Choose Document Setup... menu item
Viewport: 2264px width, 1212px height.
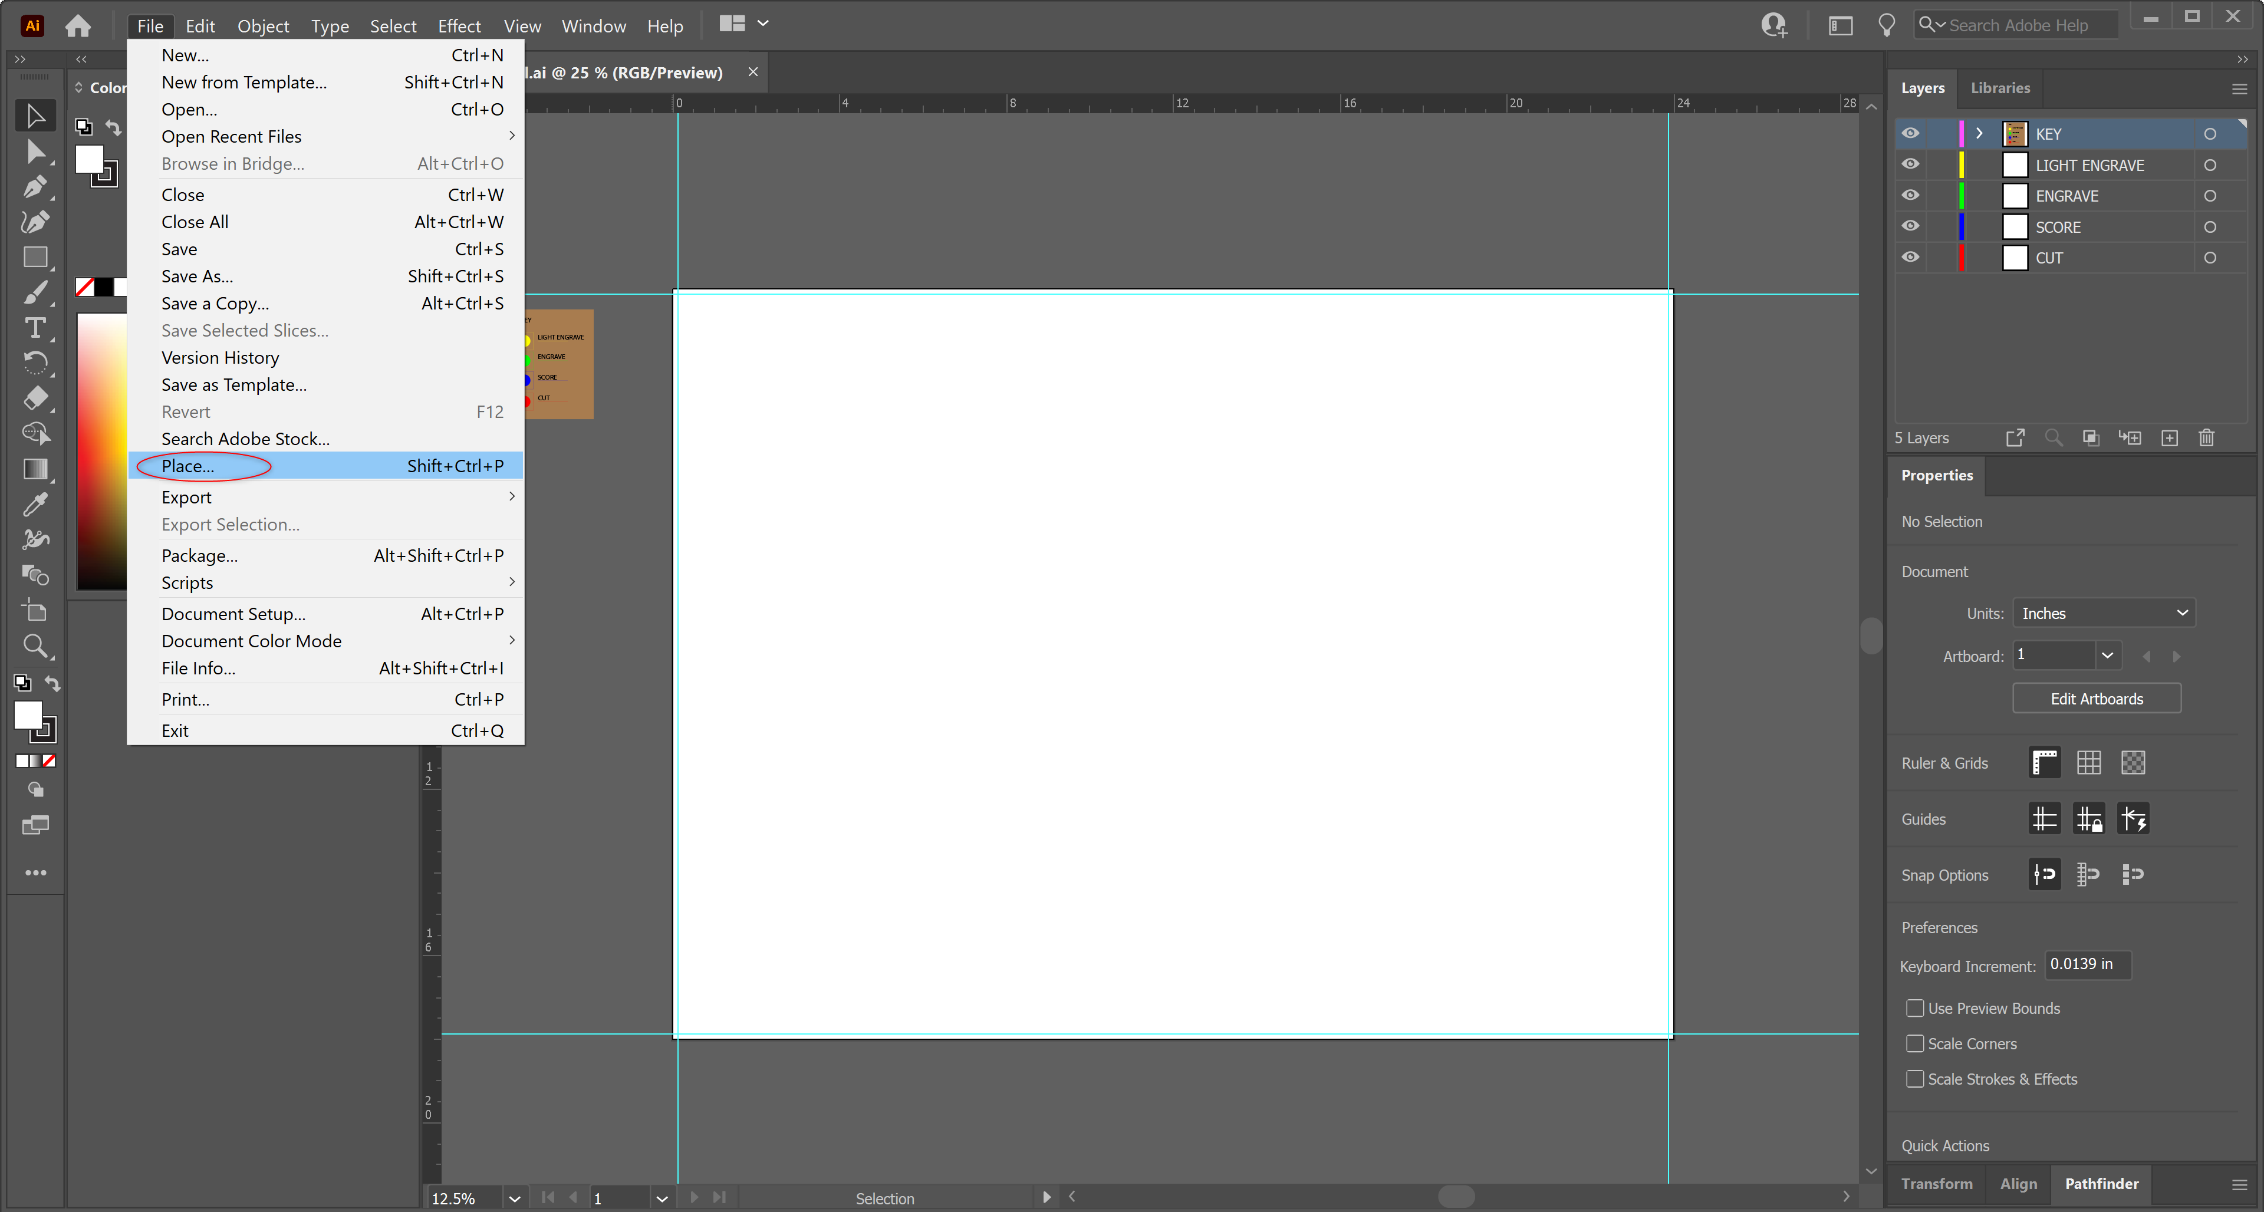[326, 614]
